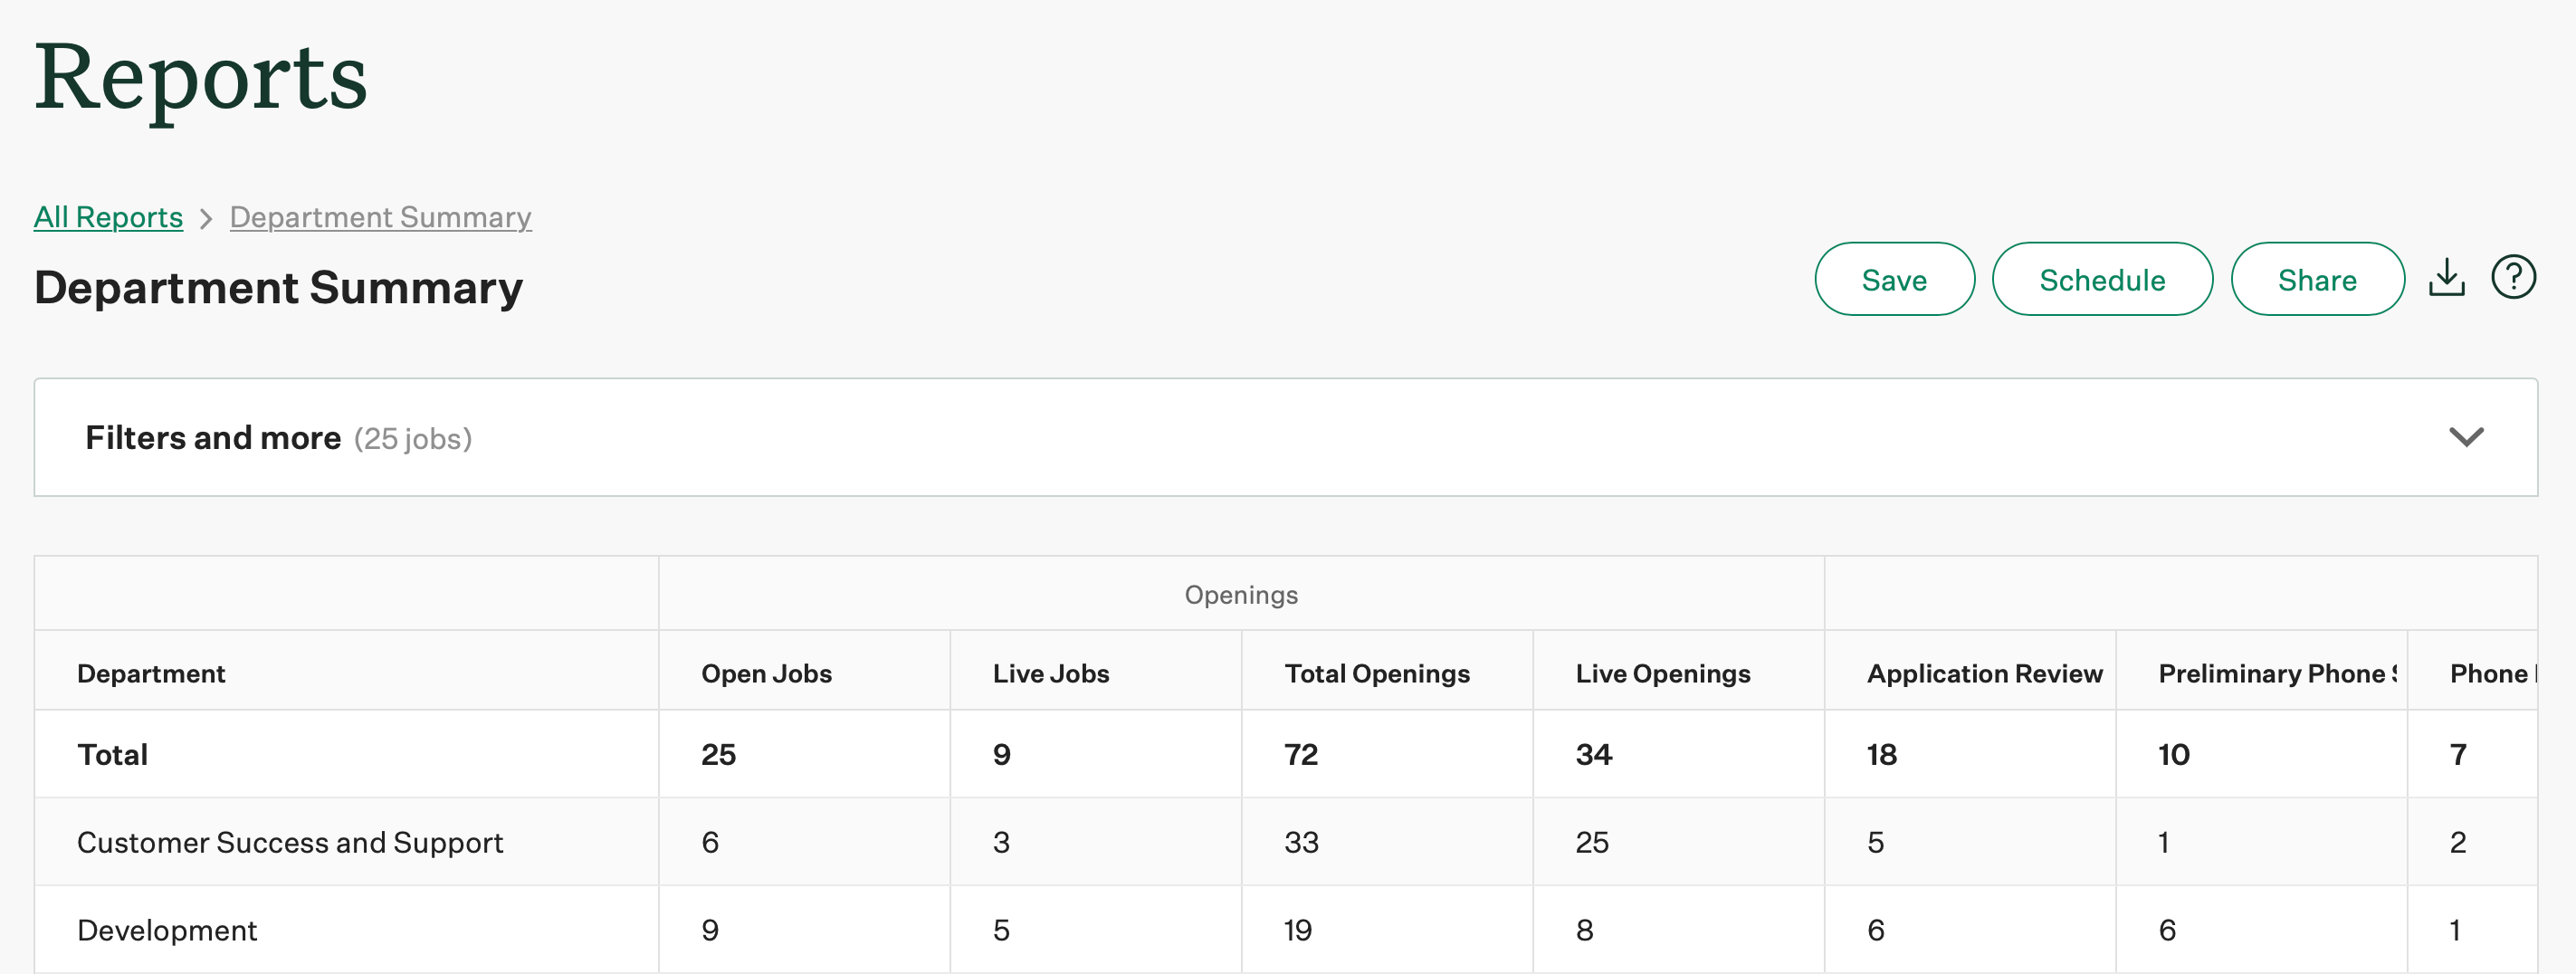Click the Live Jobs column header

(x=1050, y=673)
